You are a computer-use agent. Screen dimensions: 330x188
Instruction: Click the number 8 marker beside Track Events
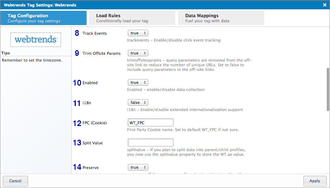coord(77,33)
